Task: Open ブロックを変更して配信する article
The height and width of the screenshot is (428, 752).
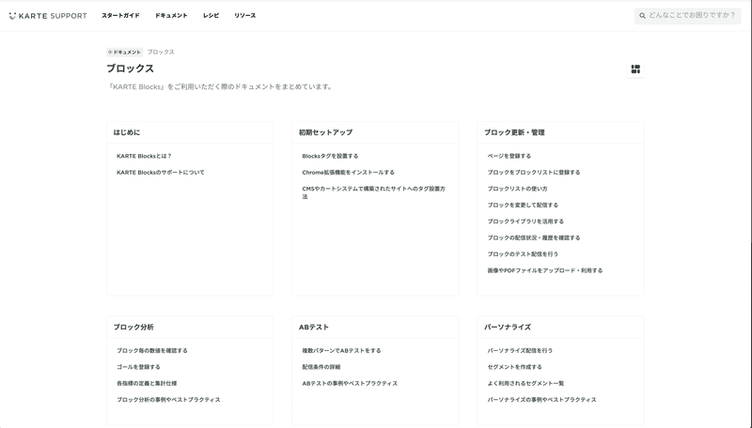Action: click(x=523, y=205)
